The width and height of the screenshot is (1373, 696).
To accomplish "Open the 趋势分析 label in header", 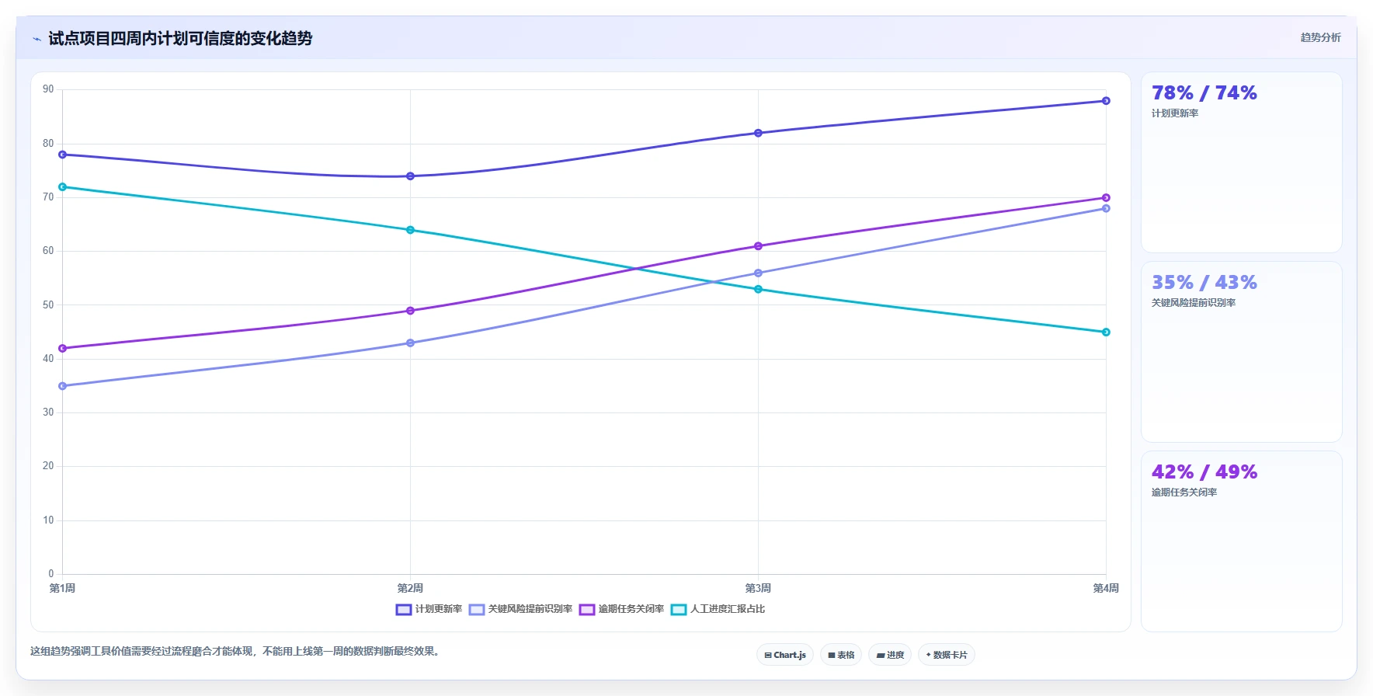I will (x=1320, y=37).
